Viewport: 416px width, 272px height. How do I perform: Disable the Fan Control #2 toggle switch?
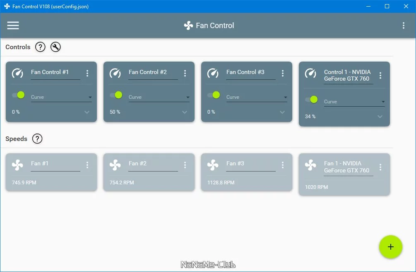(116, 95)
